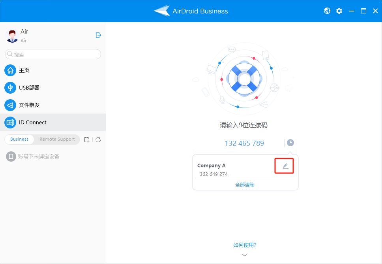Edit the Company A entry with pencil icon
Screen dimensions: 382x264
tap(285, 166)
